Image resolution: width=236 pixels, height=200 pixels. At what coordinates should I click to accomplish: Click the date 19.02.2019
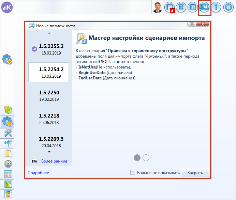[49, 99]
